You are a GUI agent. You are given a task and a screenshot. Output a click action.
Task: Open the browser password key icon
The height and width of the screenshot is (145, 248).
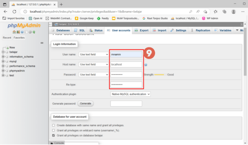click(x=191, y=12)
